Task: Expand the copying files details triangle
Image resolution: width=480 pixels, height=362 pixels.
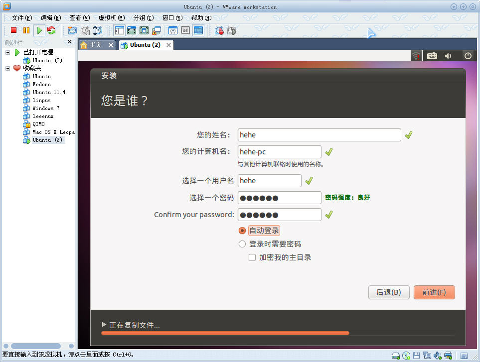Action: click(x=104, y=324)
